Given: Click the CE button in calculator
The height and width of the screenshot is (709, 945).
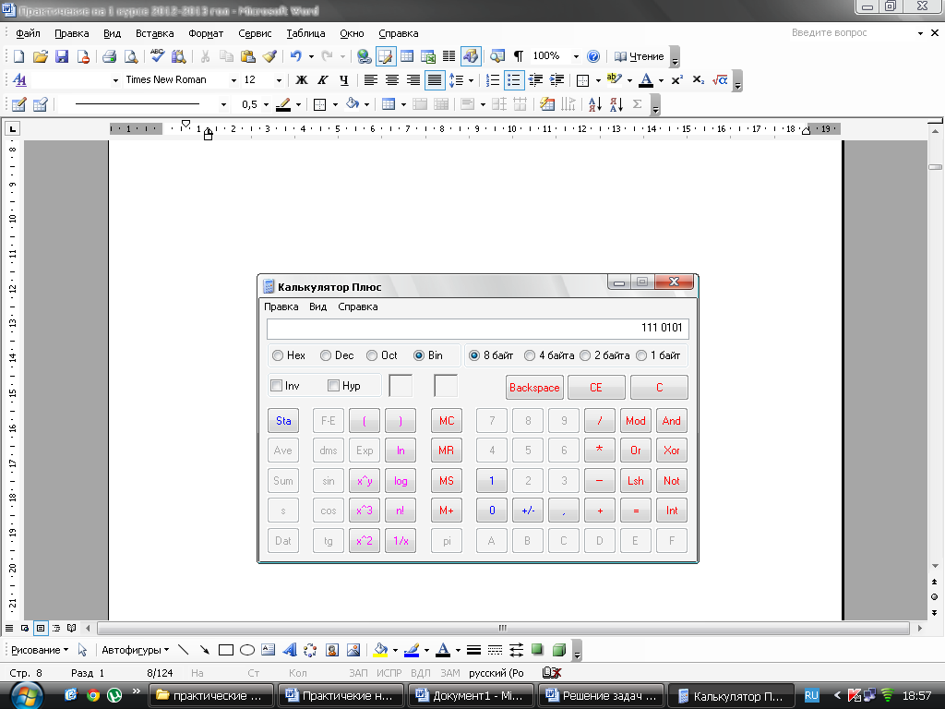Looking at the screenshot, I should click(596, 388).
